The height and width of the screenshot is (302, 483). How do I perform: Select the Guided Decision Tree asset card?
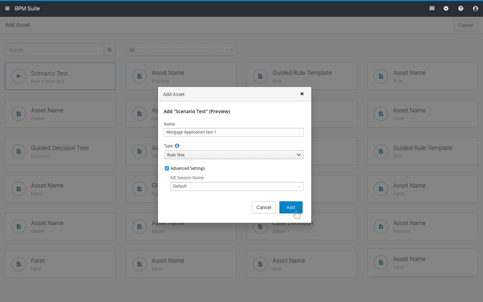pyautogui.click(x=60, y=151)
